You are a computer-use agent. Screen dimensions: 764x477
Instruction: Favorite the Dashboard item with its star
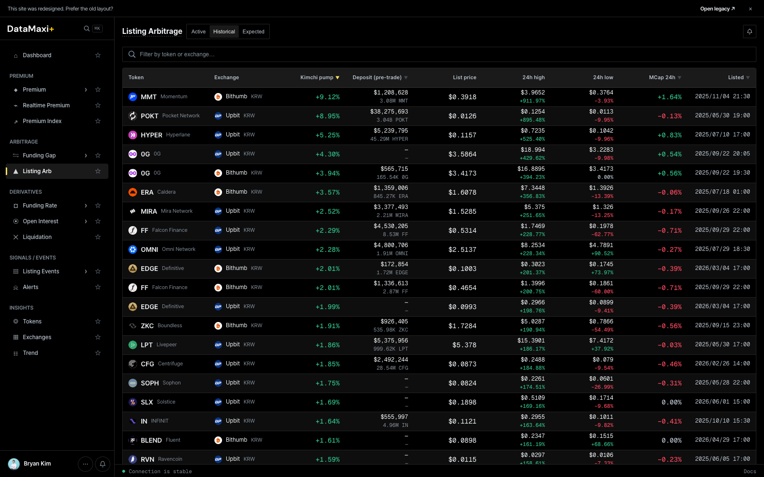click(x=98, y=55)
